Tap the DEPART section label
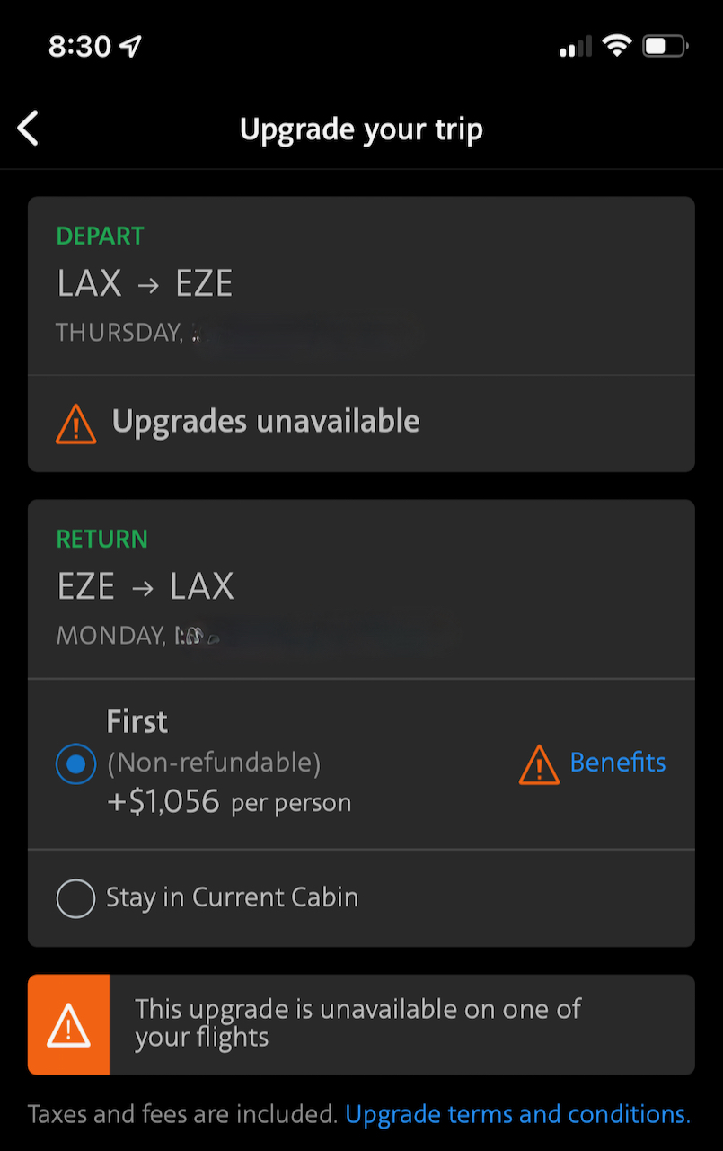 click(101, 236)
